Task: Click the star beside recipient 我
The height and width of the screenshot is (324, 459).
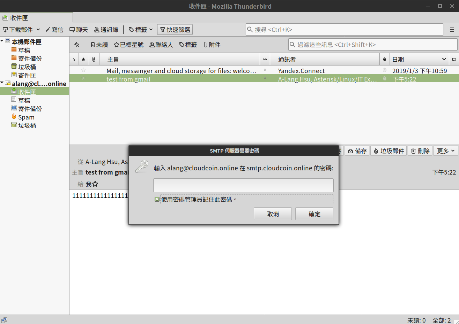Action: [95, 184]
